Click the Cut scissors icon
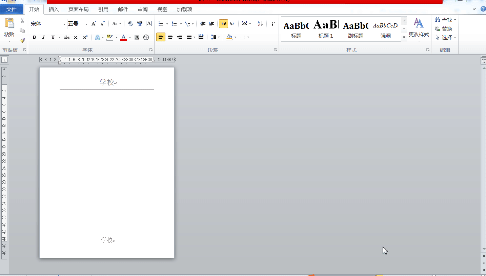The height and width of the screenshot is (276, 486). click(22, 21)
